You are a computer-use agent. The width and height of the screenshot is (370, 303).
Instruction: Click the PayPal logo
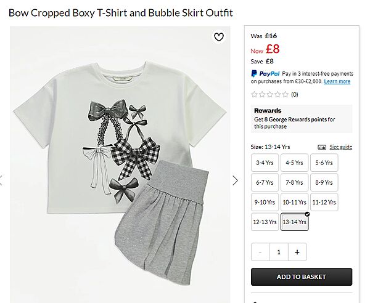click(x=266, y=73)
